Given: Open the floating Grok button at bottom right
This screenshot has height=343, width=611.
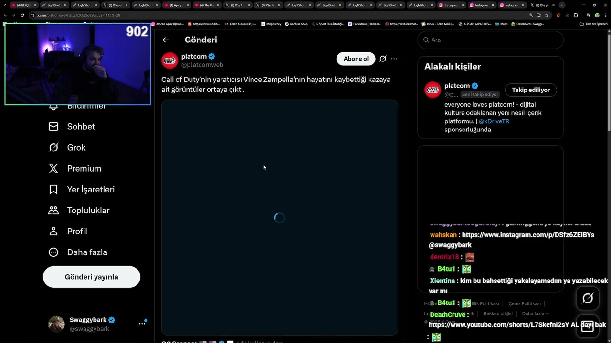Looking at the screenshot, I should (588, 298).
